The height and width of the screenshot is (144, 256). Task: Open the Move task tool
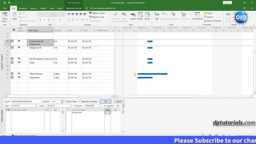tap(140, 16)
